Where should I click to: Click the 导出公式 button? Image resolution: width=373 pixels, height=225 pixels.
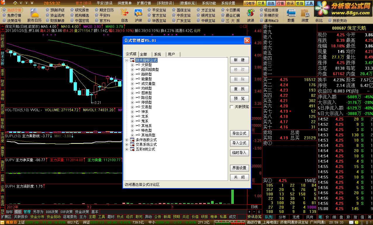239,133
